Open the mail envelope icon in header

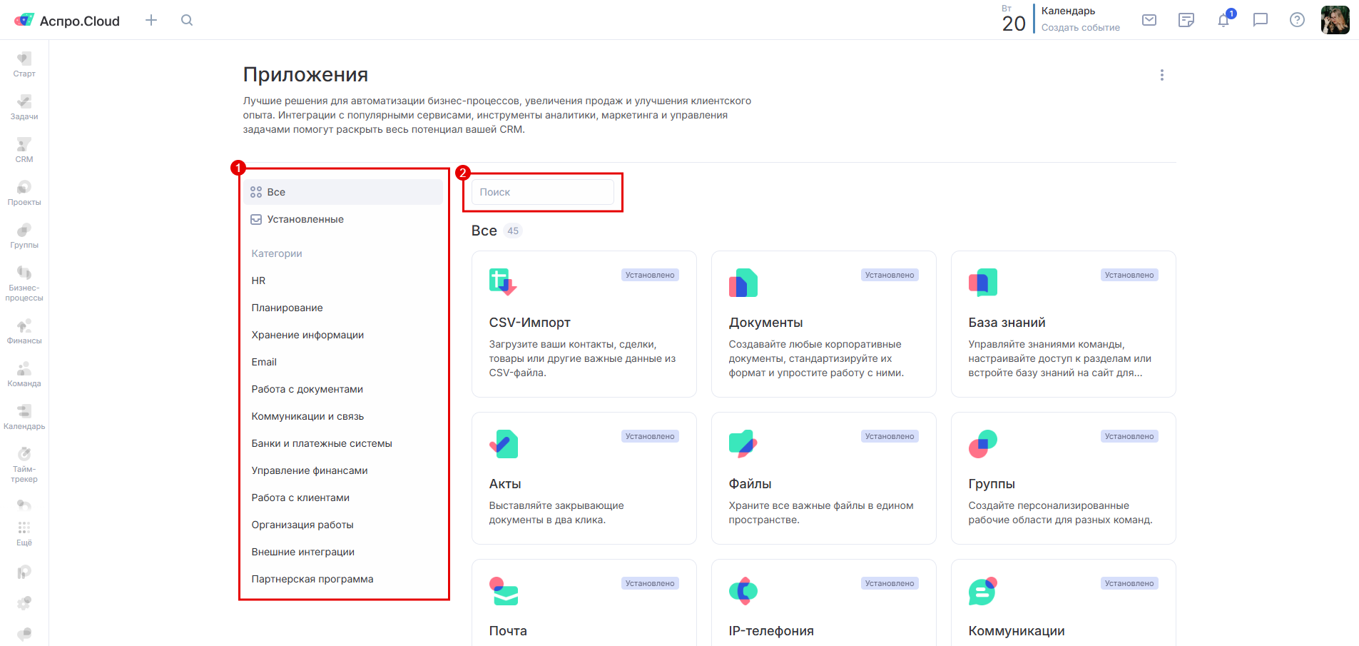click(1149, 20)
